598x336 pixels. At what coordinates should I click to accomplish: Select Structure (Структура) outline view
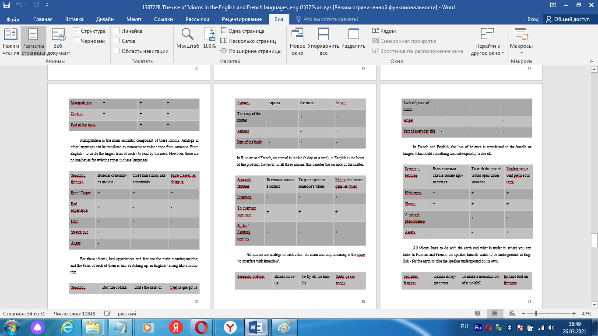89,31
